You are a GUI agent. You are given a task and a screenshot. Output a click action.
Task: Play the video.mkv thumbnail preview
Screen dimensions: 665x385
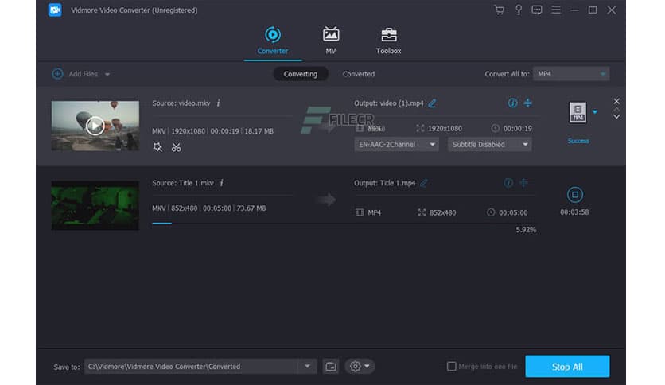pos(95,126)
